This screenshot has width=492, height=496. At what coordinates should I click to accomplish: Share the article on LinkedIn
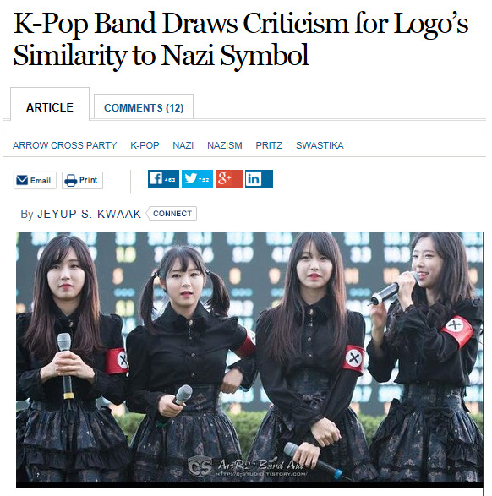point(259,179)
